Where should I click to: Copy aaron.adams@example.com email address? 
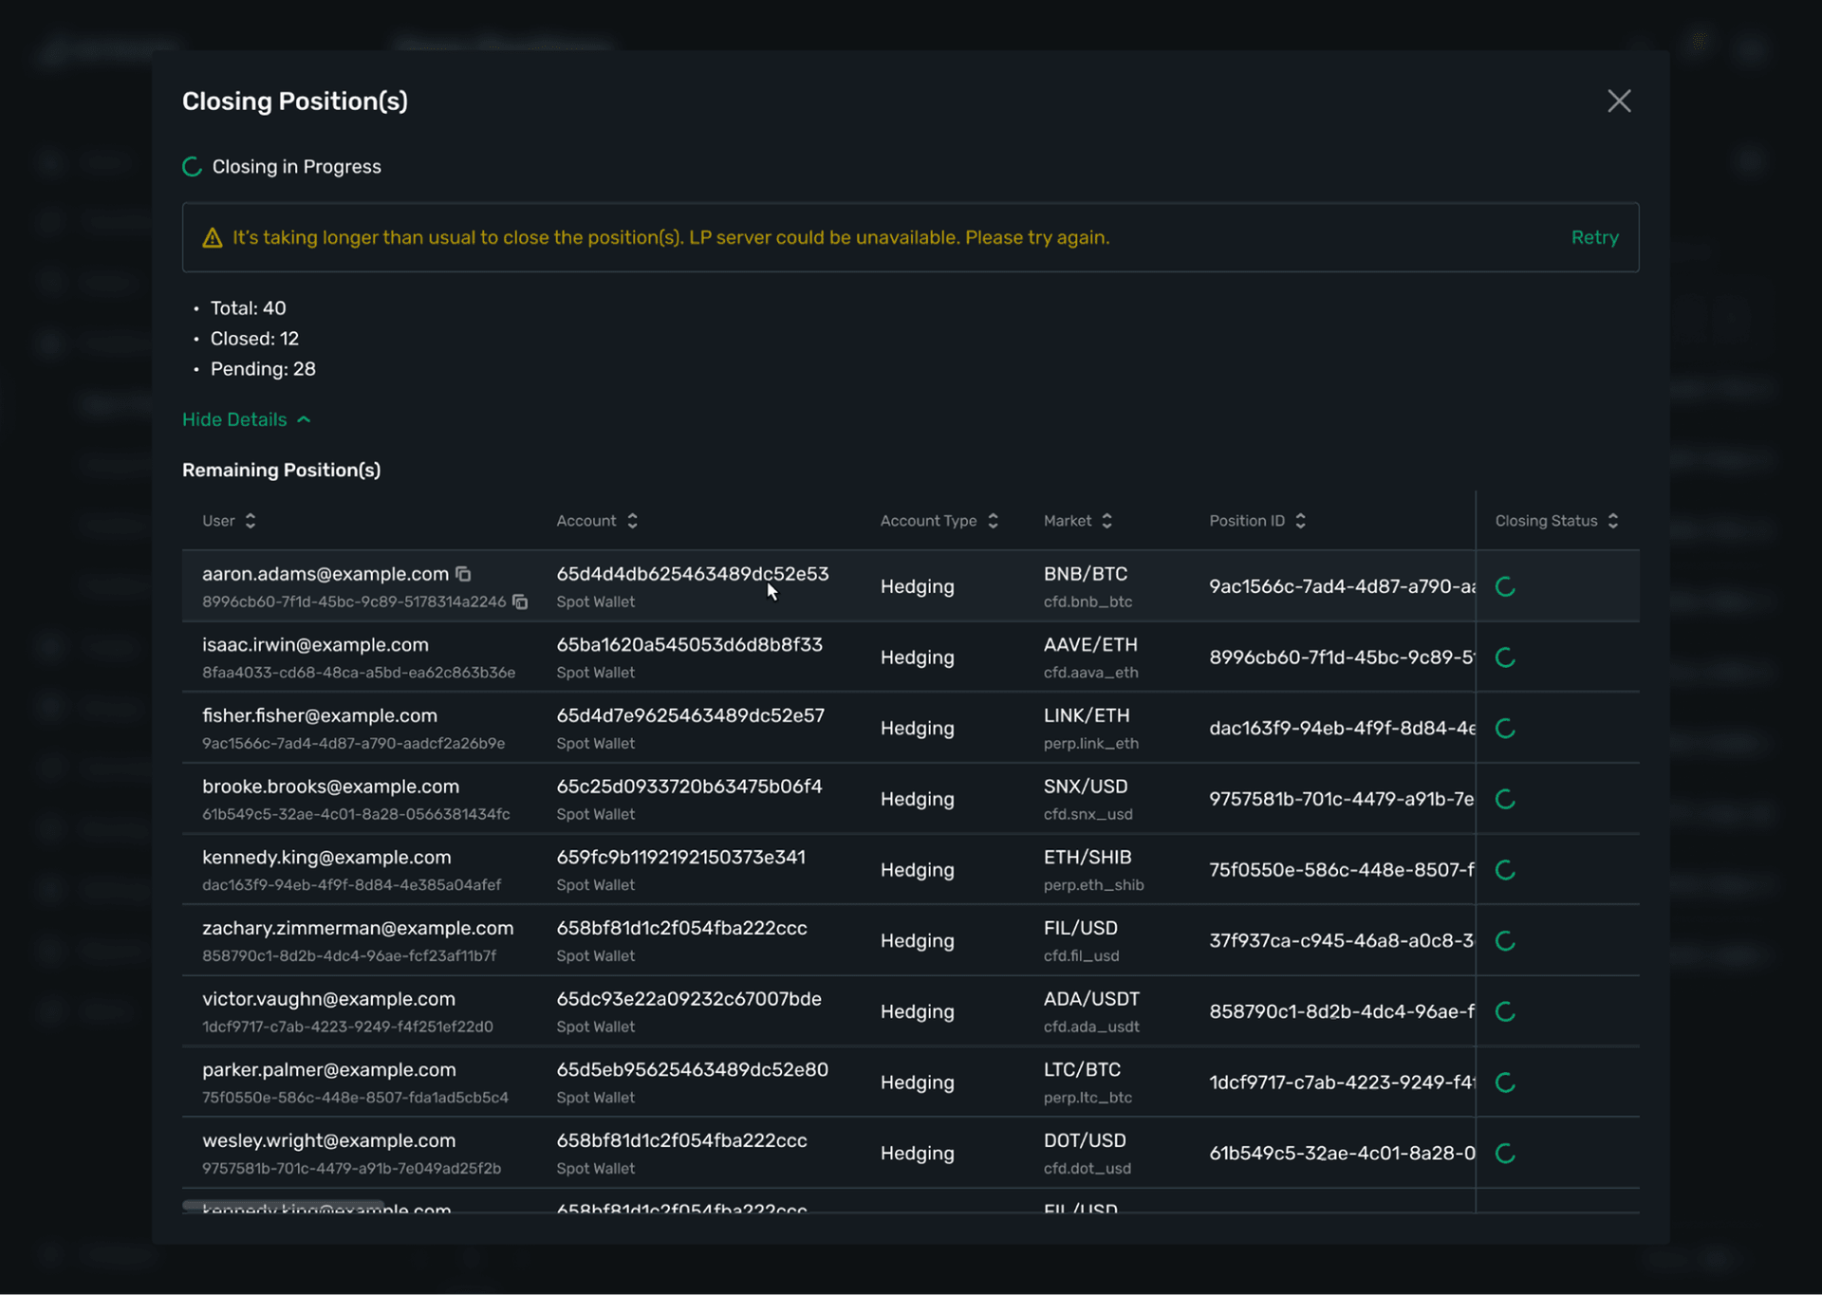click(463, 574)
